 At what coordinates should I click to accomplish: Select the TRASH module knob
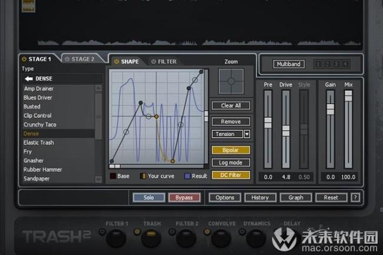coord(151,238)
